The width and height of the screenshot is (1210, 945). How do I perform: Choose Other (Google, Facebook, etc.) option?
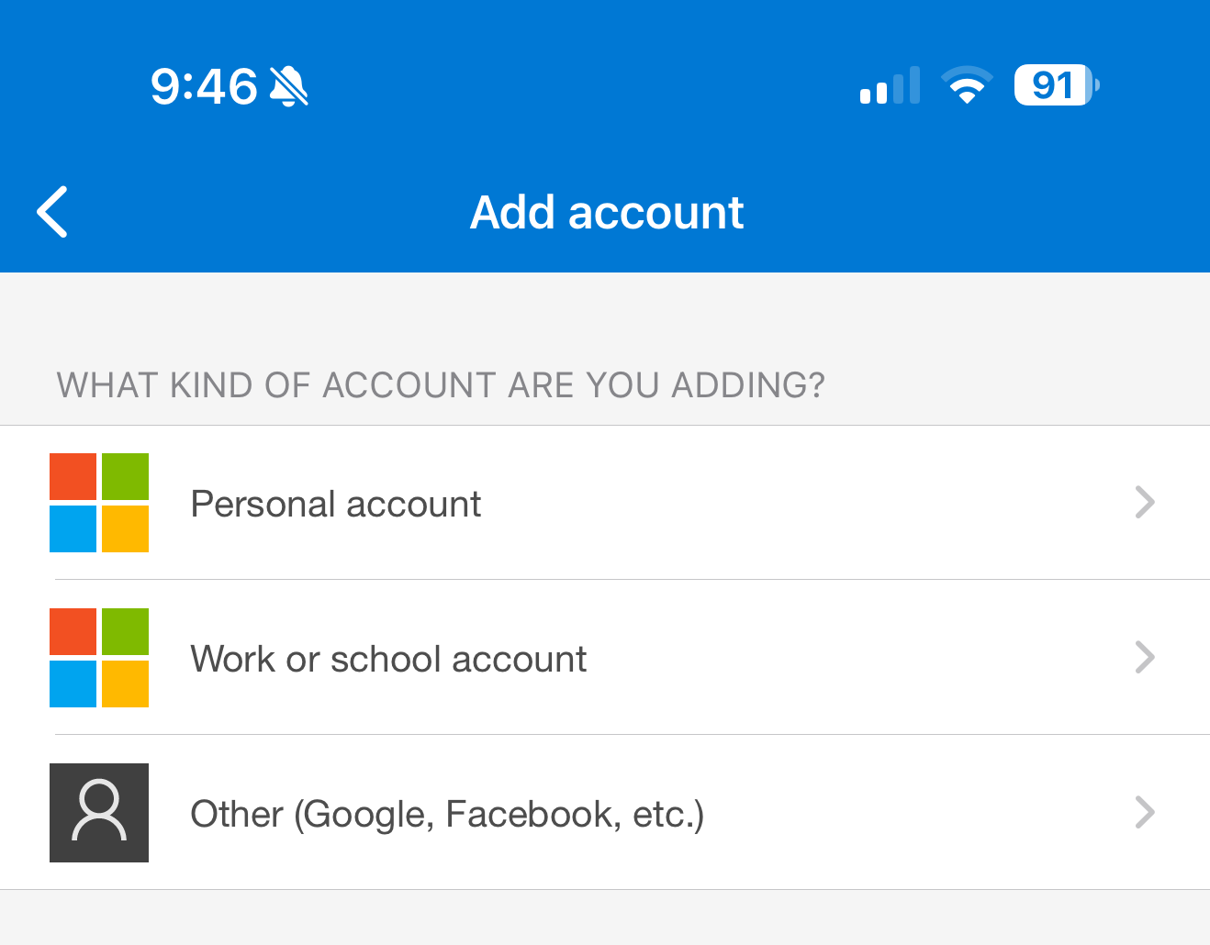click(605, 813)
